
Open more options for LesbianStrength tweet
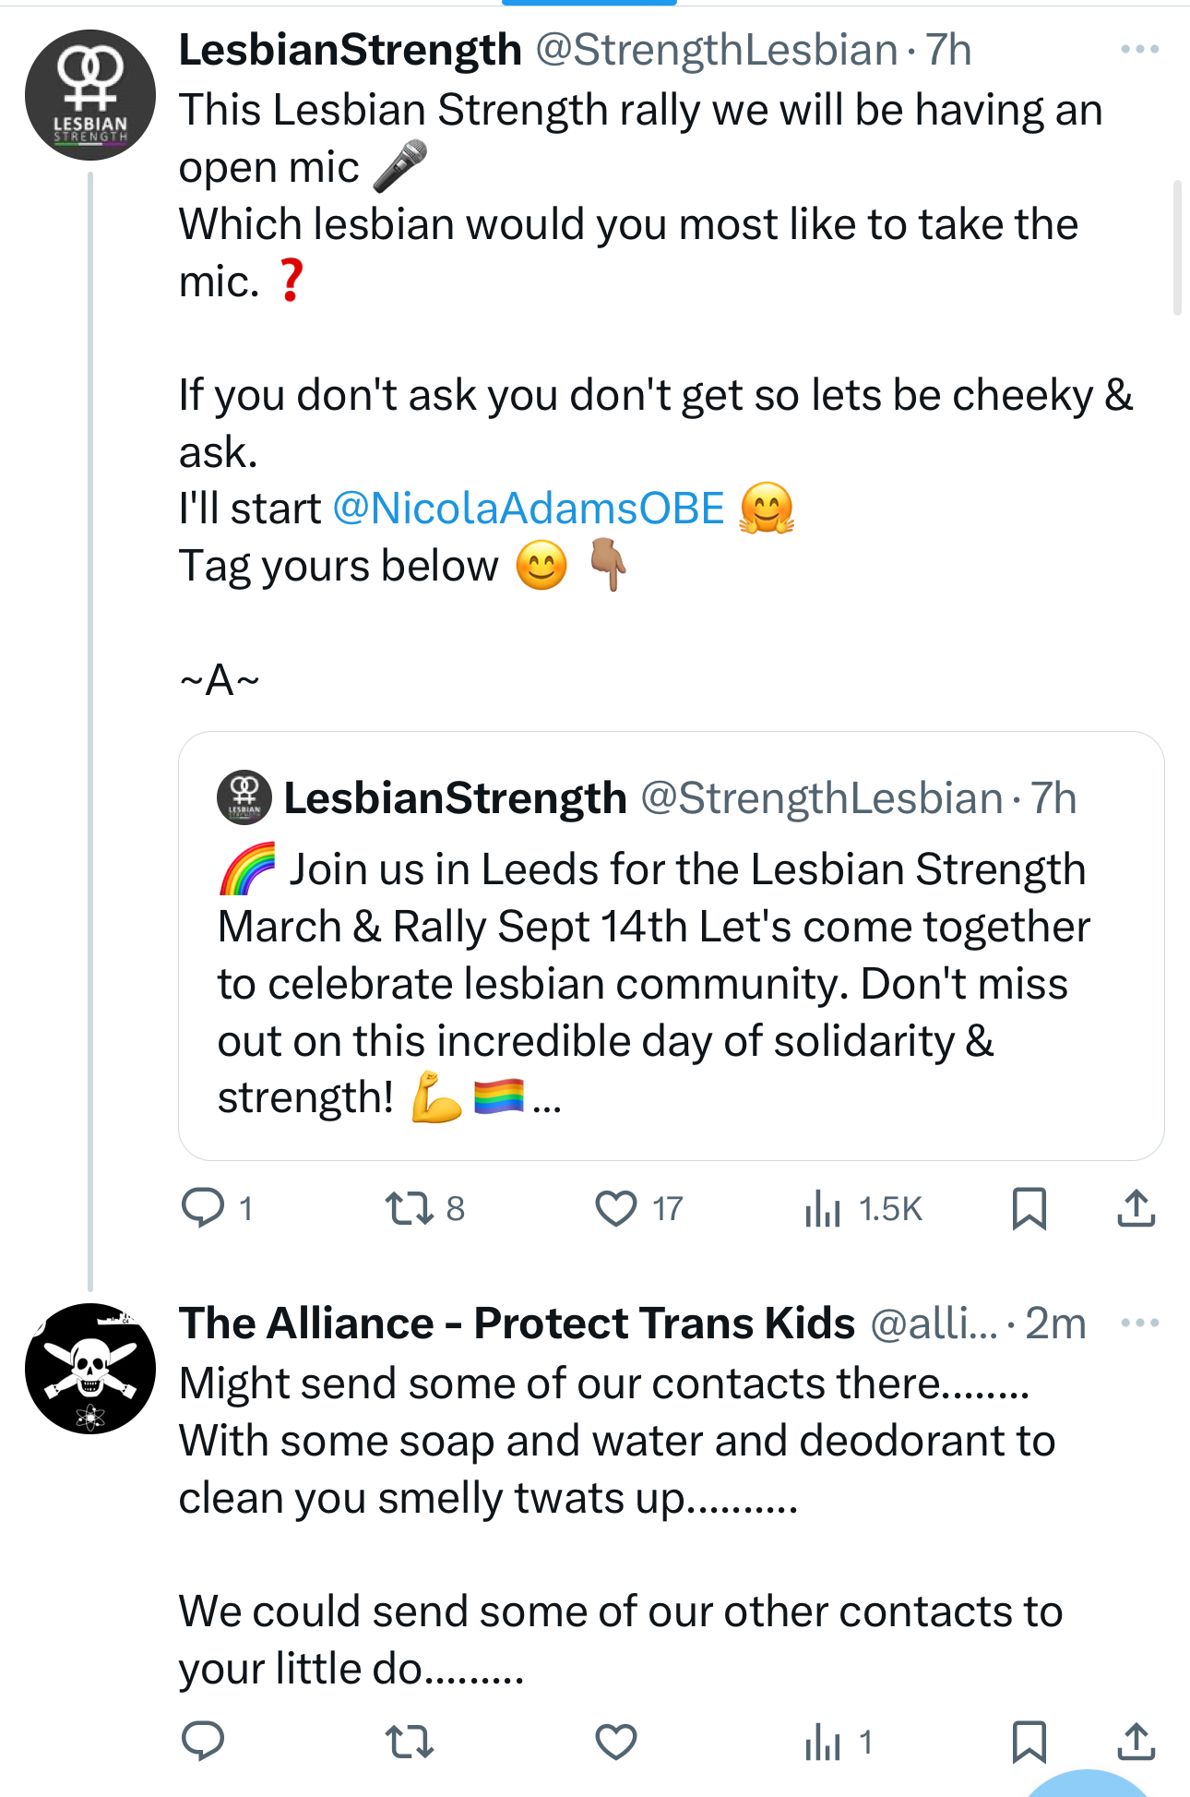[x=1139, y=50]
